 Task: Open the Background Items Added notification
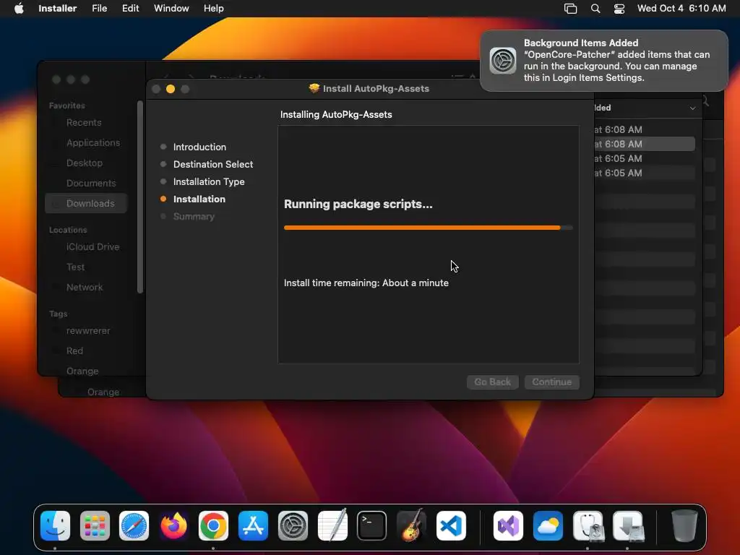tap(604, 61)
